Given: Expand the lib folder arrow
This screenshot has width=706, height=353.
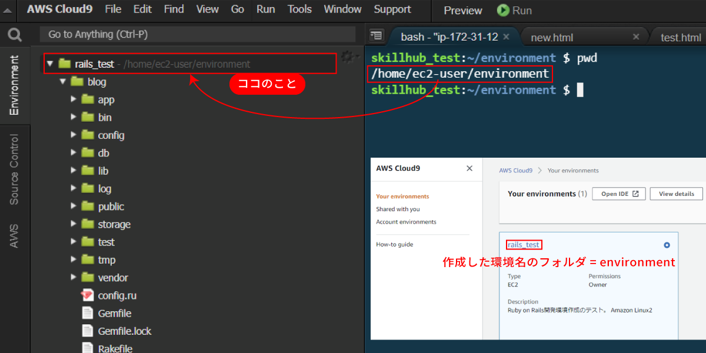Looking at the screenshot, I should click(x=74, y=171).
